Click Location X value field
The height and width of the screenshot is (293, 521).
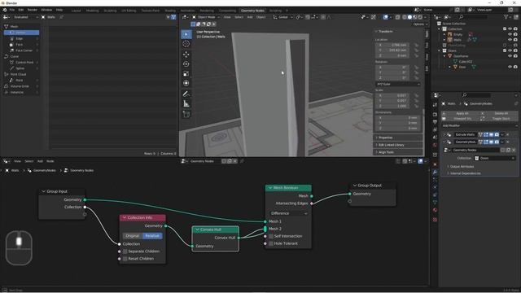392,45
